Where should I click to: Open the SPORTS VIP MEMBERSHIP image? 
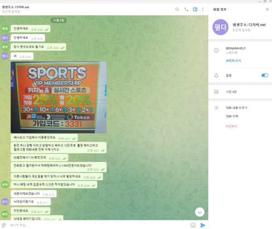coord(58,97)
